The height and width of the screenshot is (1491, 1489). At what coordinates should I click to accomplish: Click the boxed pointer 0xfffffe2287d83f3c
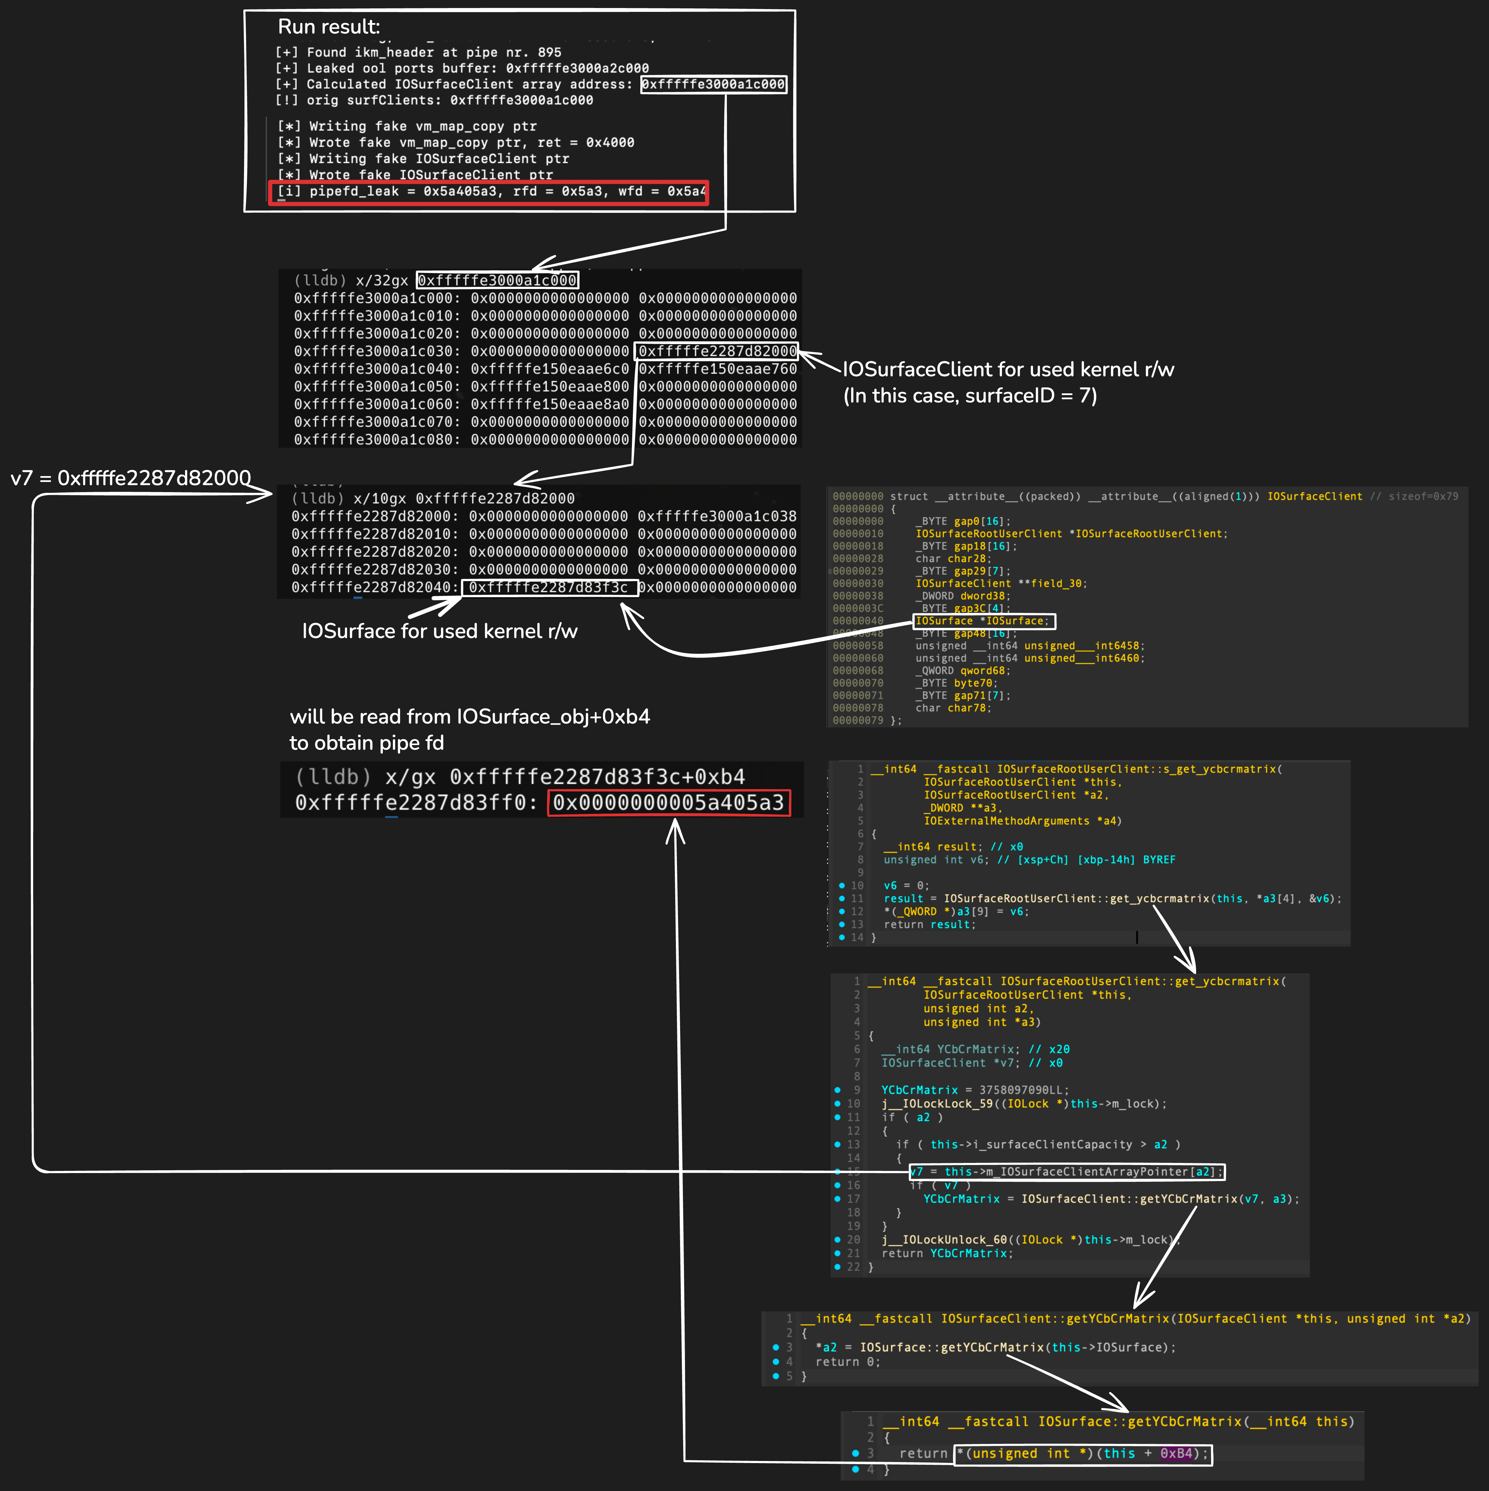(549, 587)
